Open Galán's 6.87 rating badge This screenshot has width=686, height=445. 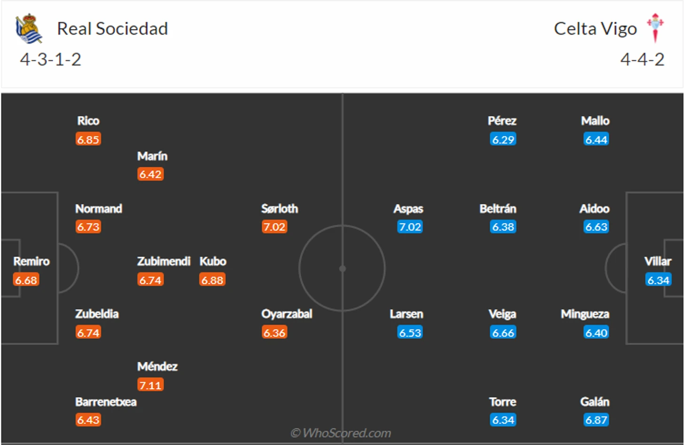[596, 420]
